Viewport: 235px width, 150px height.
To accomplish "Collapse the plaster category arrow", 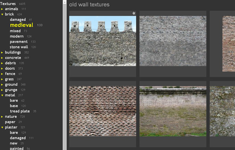I will (2, 127).
